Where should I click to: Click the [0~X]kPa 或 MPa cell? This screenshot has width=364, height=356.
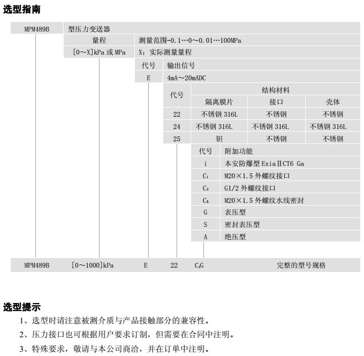click(99, 52)
